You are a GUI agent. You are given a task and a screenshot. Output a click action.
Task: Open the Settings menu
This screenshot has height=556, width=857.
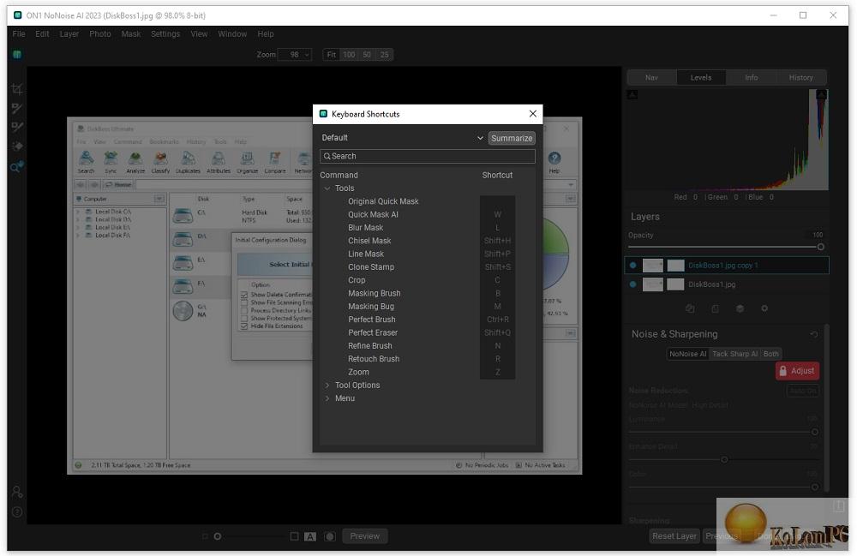(x=165, y=34)
